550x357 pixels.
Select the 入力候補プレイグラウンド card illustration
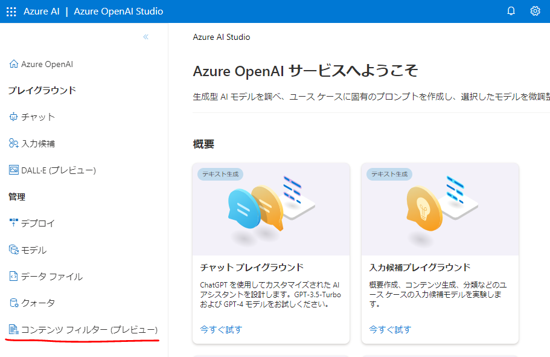click(440, 209)
